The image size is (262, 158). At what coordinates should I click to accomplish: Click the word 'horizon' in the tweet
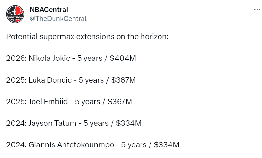[x=153, y=36]
